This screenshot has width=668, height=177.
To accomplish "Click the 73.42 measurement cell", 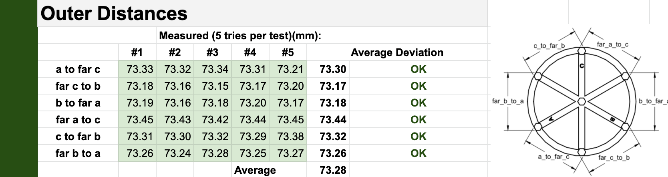I will pos(215,120).
